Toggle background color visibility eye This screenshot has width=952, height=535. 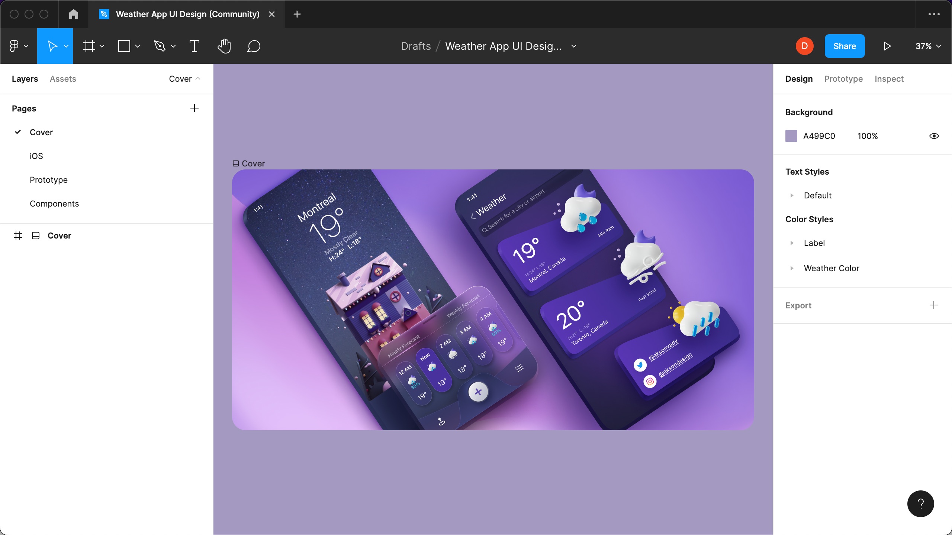pyautogui.click(x=934, y=136)
